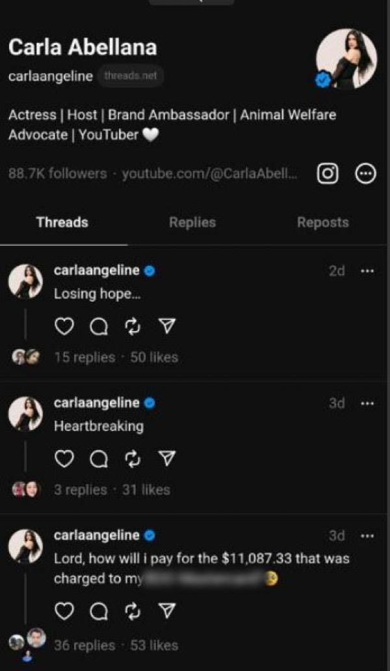Switch to the Reposts tab

[322, 222]
